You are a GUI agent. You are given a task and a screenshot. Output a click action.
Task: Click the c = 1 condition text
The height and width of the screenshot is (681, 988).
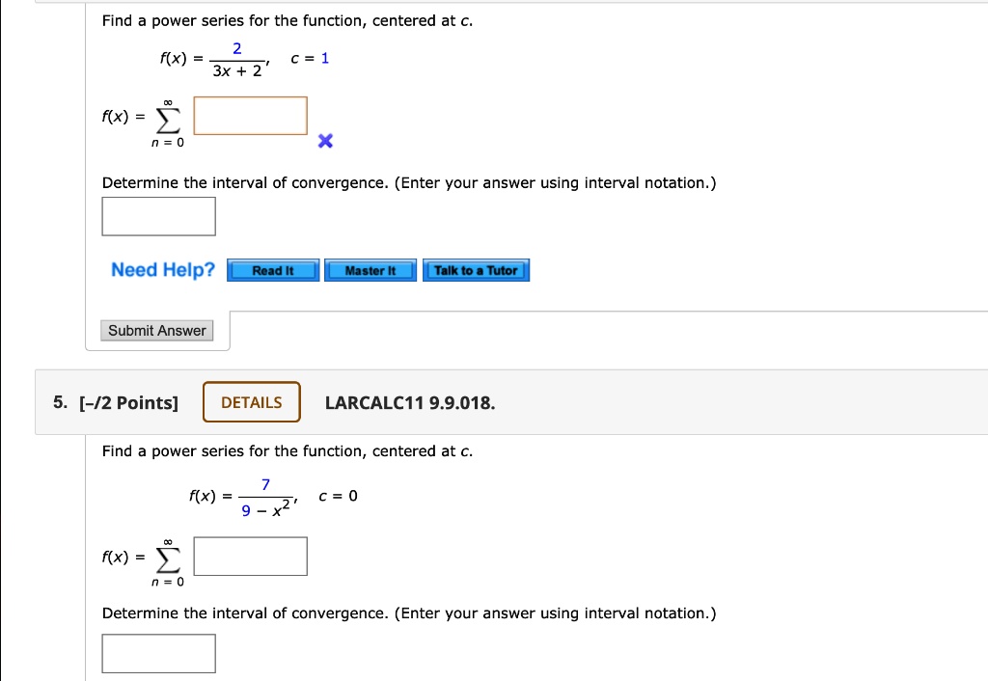309,58
